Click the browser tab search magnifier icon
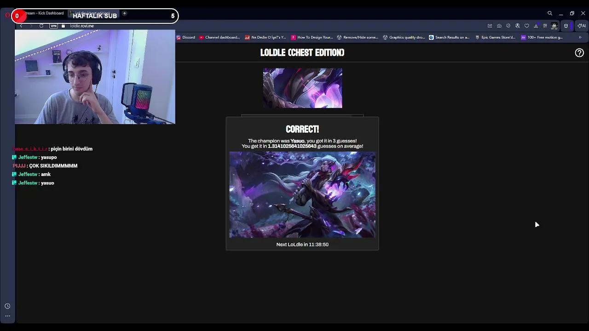This screenshot has height=331, width=589. coord(550,13)
